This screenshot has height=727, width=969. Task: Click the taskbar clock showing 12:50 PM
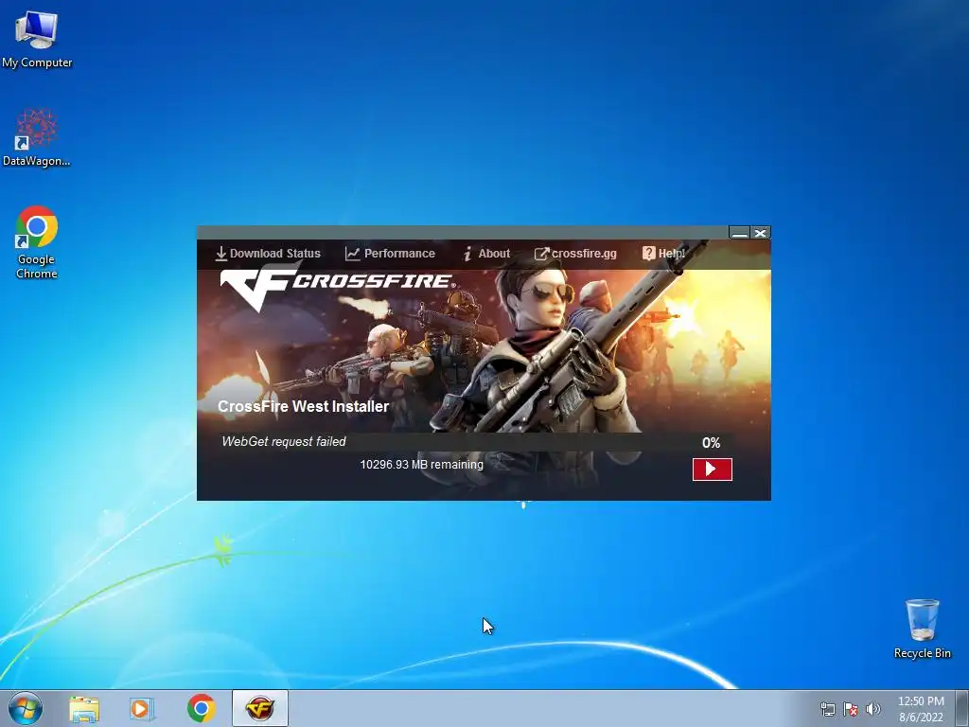[x=921, y=709]
